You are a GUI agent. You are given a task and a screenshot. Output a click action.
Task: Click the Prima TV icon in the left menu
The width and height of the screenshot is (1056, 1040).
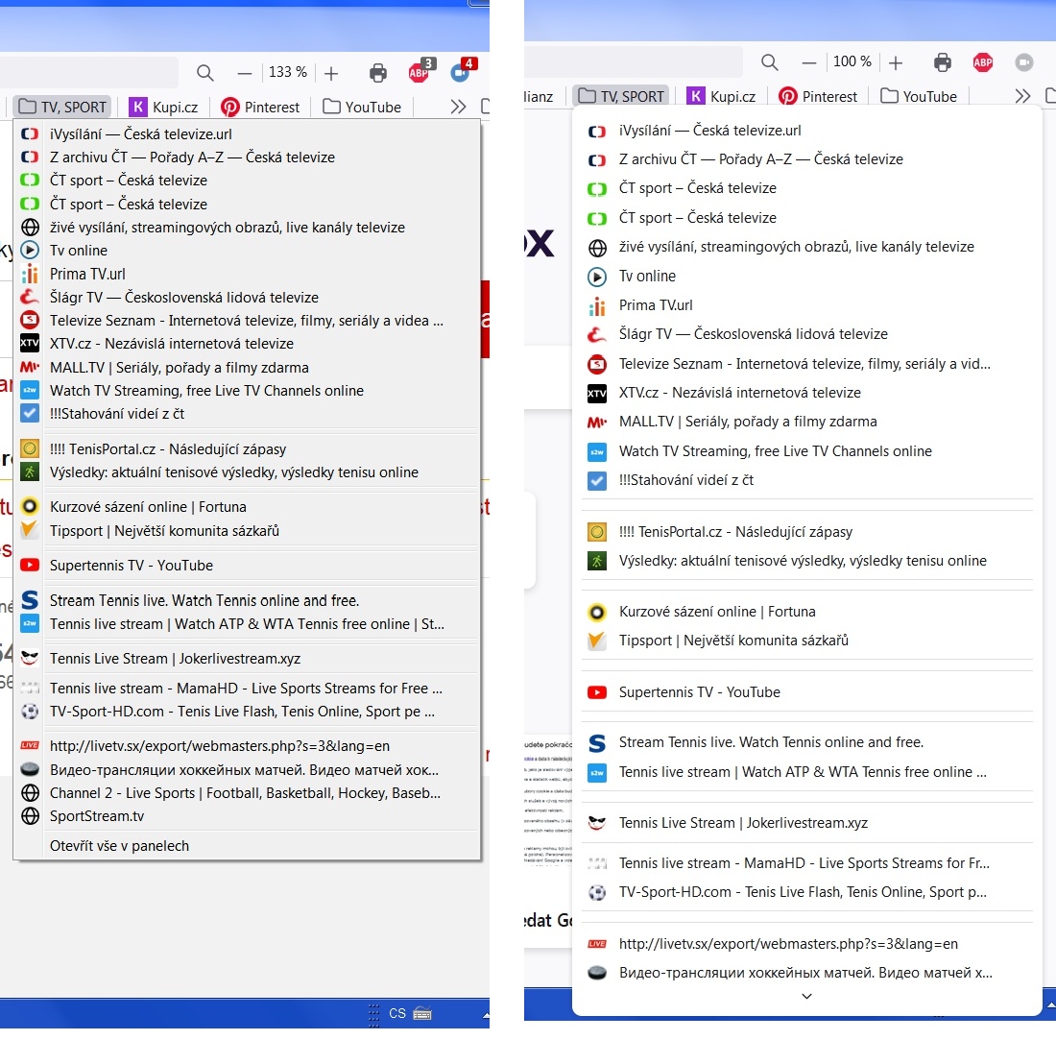tap(30, 274)
